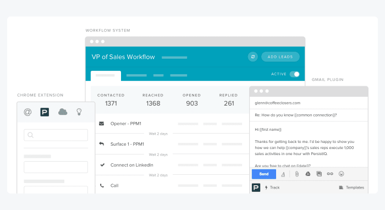385x210 pixels.
Task: Click the search field in Chrome extension
Action: point(56,135)
